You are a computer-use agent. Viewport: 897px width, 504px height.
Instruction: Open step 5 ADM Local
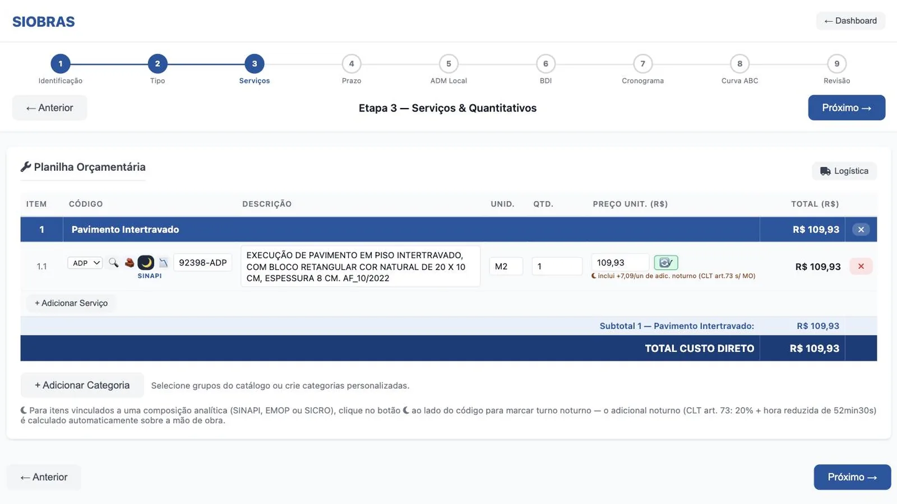pyautogui.click(x=449, y=64)
